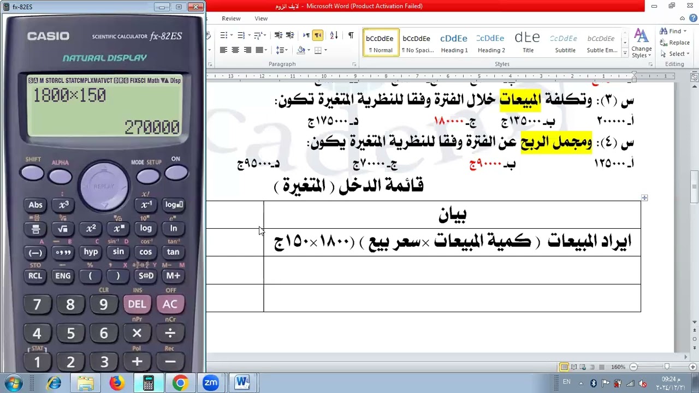Open the numbering list dropdown arrow
Viewport: 699px width, 393px height.
coord(250,35)
